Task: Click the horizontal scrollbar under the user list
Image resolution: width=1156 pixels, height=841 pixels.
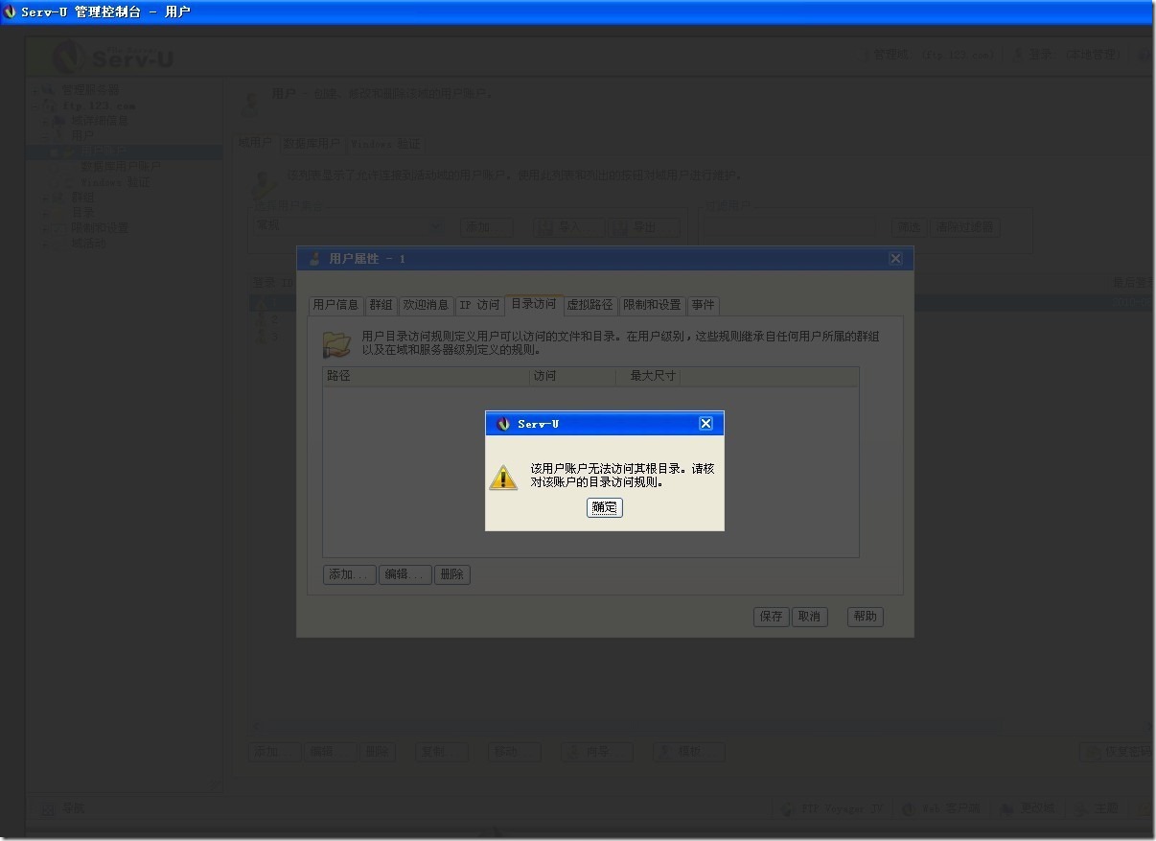Action: point(700,727)
